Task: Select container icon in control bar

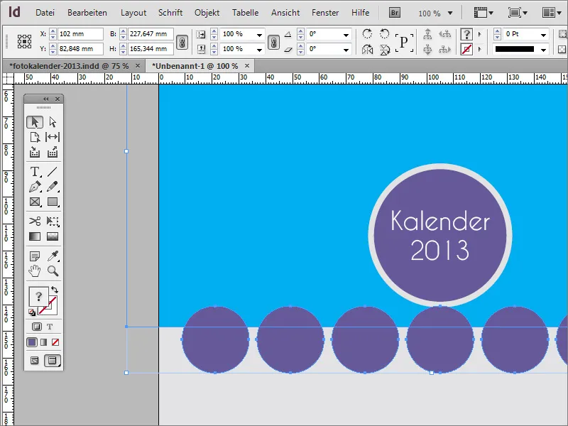Action: [x=428, y=34]
